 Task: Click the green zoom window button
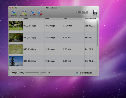pyautogui.click(x=16, y=8)
